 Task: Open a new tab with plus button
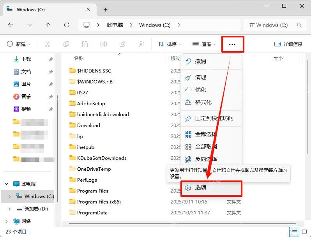click(x=106, y=9)
